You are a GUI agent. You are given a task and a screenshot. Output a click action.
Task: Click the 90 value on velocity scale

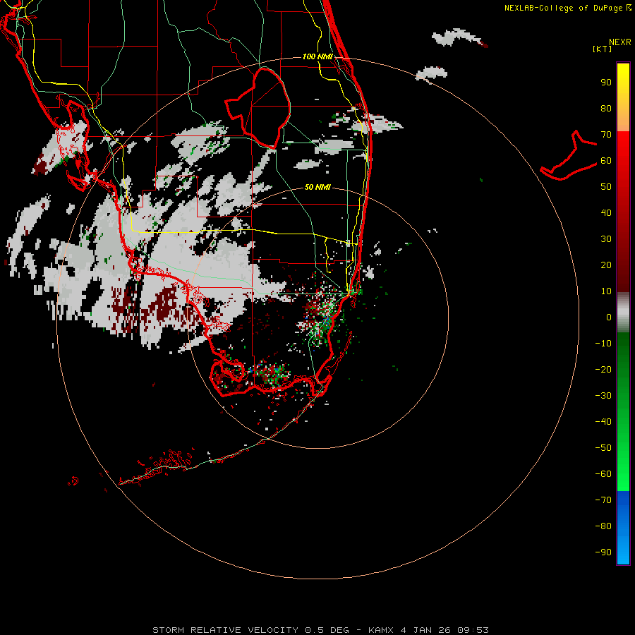click(606, 83)
